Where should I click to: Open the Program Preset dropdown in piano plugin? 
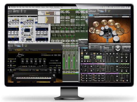click(x=47, y=55)
